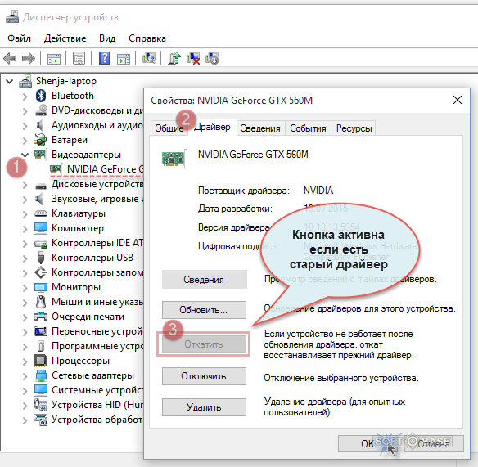Select the Видеоадаптеры card icon
The width and height of the screenshot is (478, 467).
40,154
